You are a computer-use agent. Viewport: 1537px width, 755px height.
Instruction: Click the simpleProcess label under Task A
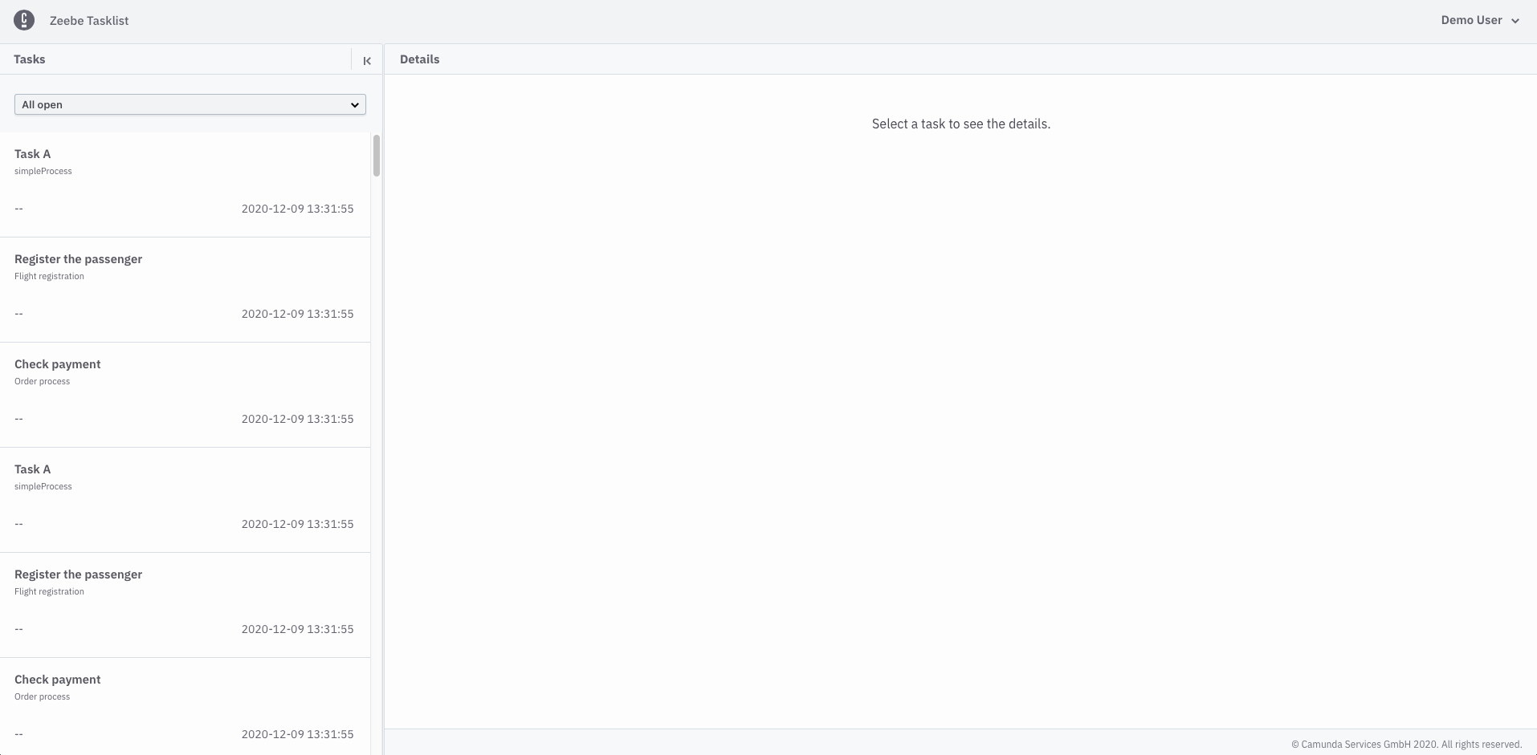[43, 171]
